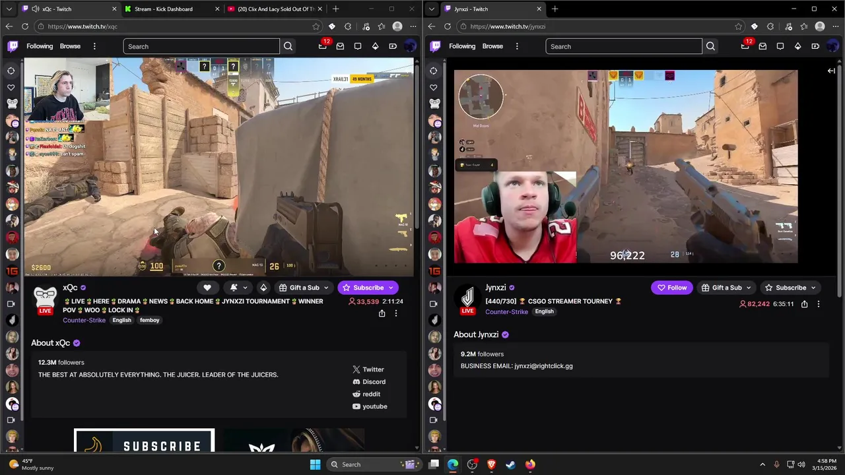Open Steam from the taskbar
845x475 pixels.
(x=510, y=464)
